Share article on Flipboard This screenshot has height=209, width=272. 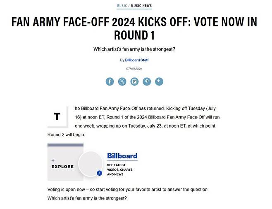134,81
